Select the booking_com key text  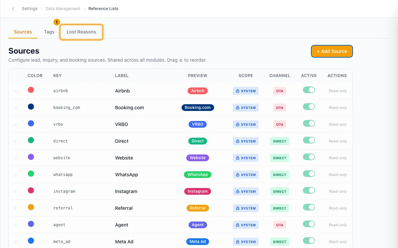coord(67,108)
